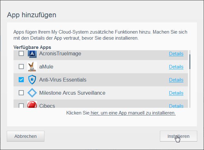Click the Installieren button
The width and height of the screenshot is (204, 150).
click(178, 136)
